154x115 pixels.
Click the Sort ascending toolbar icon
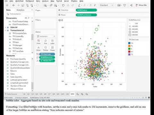[x=68, y=5]
